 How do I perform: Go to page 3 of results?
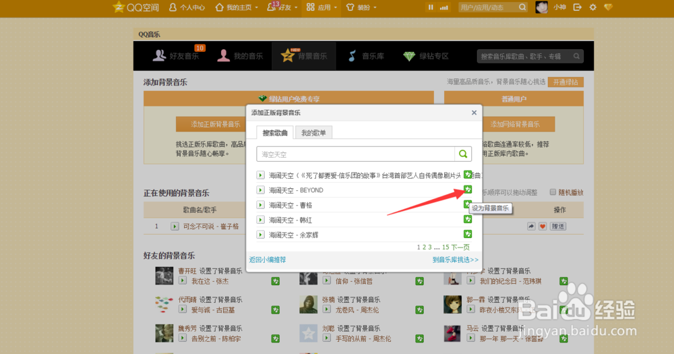click(429, 247)
